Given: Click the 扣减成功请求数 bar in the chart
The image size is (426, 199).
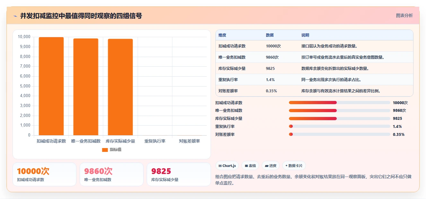Looking at the screenshot, I should click(51, 86).
